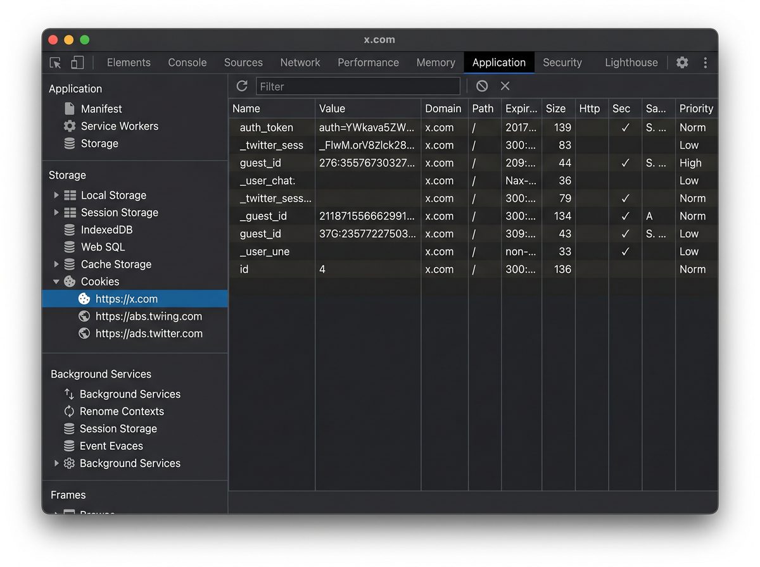Switch to the Memory tab

click(436, 63)
